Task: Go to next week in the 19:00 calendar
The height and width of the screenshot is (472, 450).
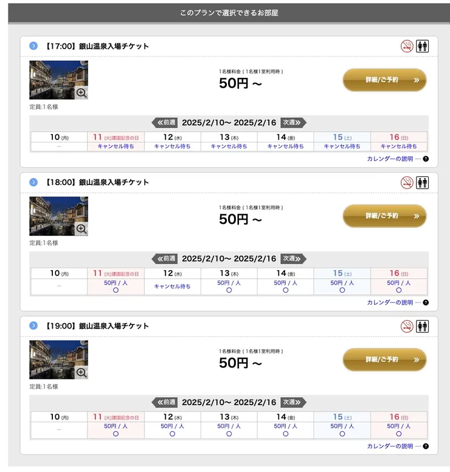Action: 292,402
